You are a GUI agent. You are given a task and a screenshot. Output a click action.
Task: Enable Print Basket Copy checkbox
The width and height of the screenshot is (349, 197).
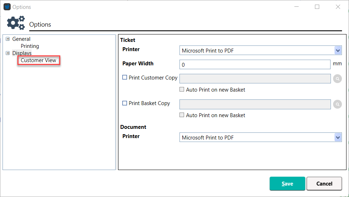coord(124,103)
